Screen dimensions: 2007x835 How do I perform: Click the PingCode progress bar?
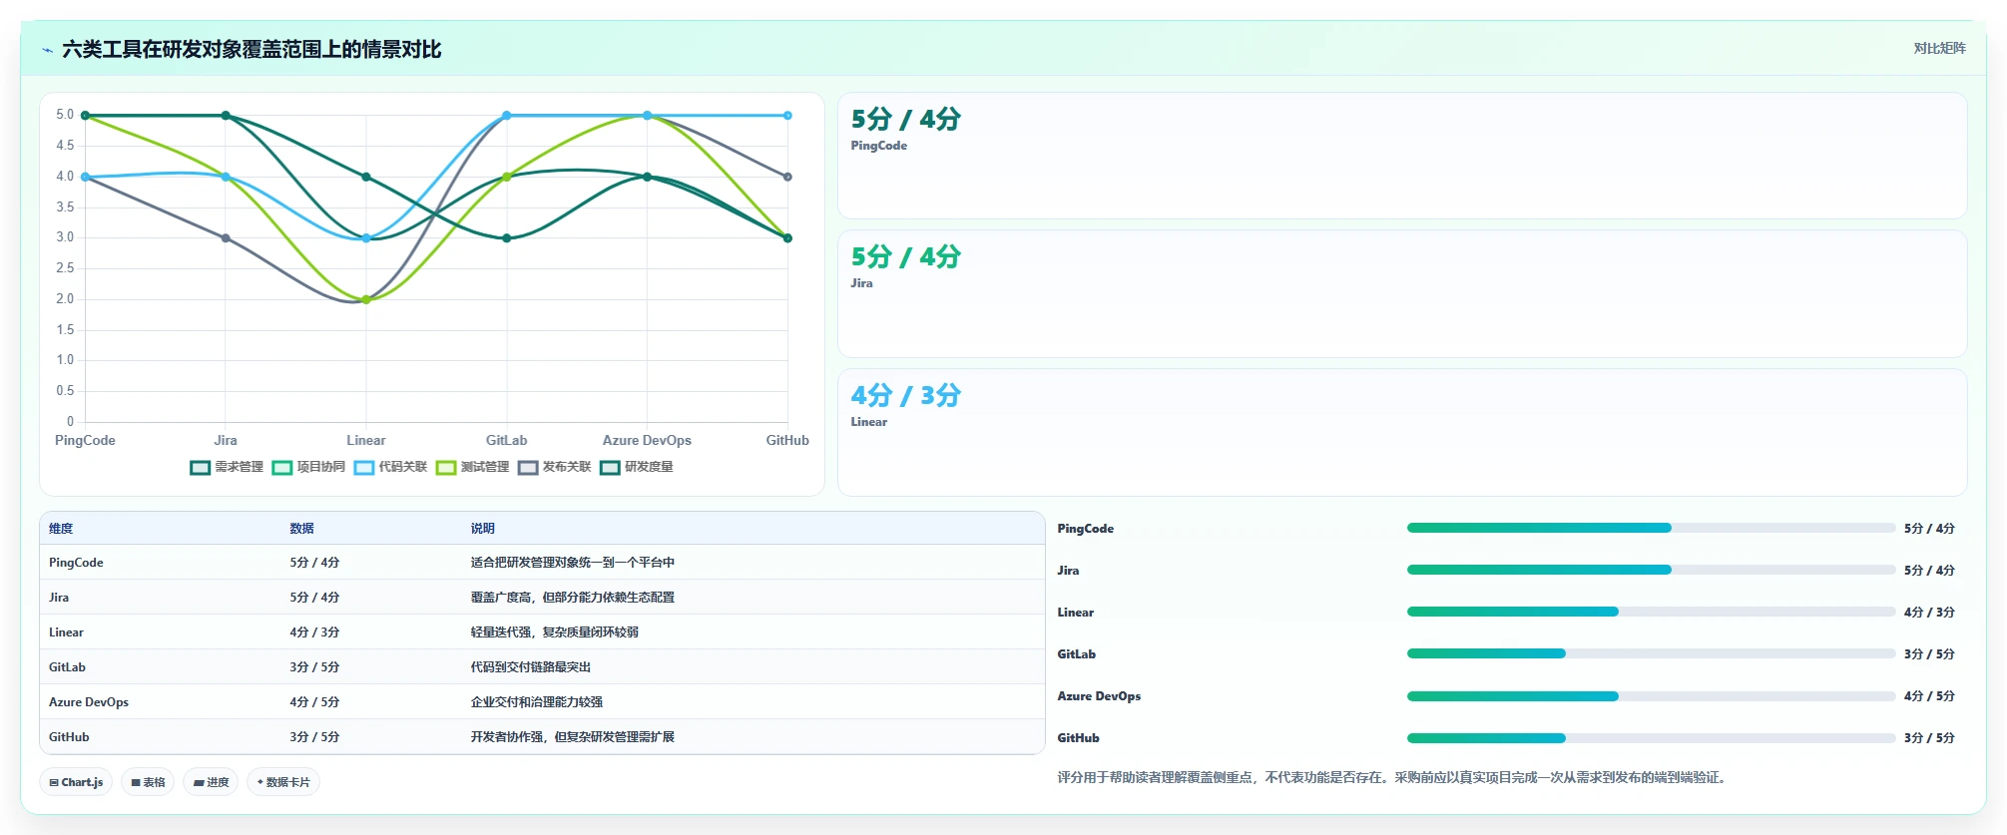(x=1651, y=528)
